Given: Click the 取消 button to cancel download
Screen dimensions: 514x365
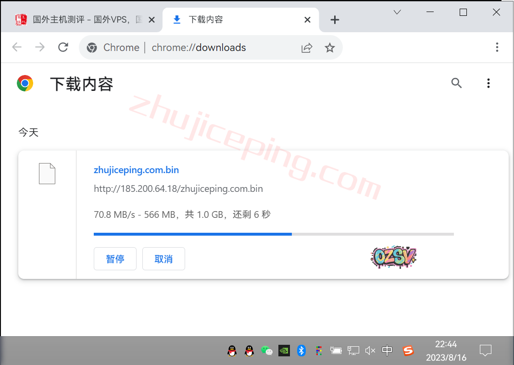Looking at the screenshot, I should click(163, 259).
